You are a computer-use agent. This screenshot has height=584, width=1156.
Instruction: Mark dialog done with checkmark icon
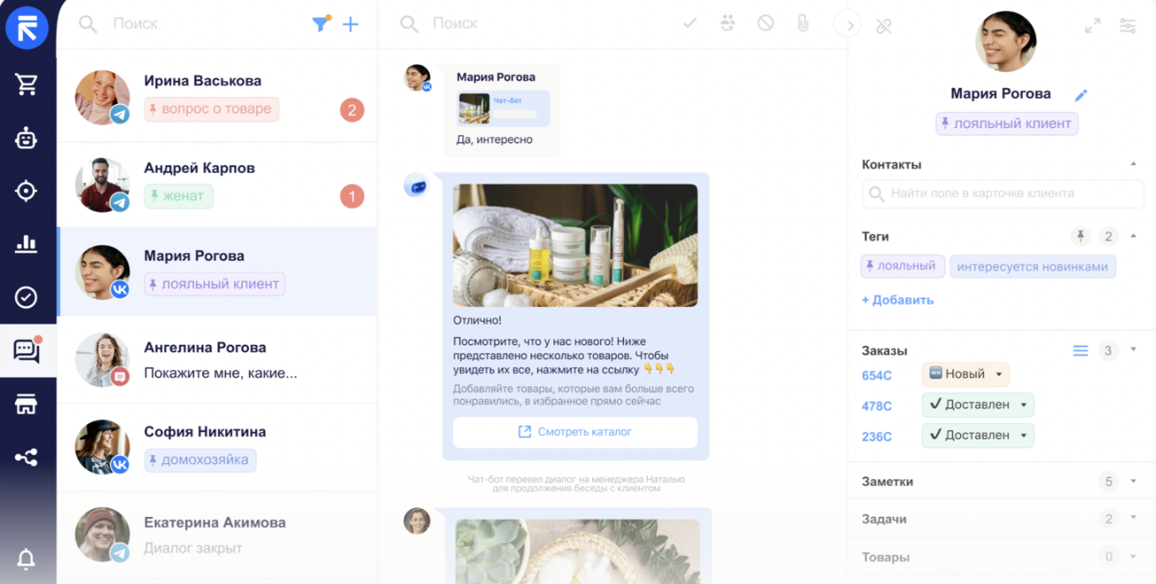click(690, 24)
